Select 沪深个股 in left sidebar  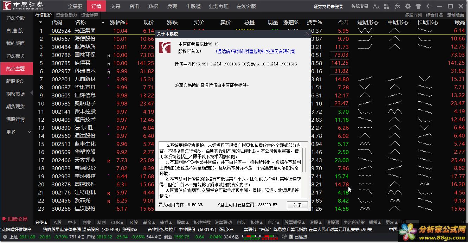pos(15,18)
